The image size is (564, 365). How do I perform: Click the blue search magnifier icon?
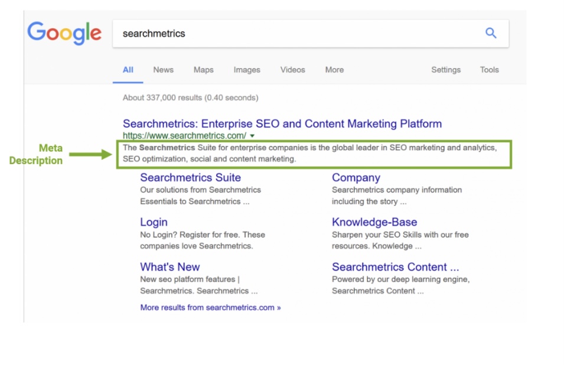(x=491, y=33)
